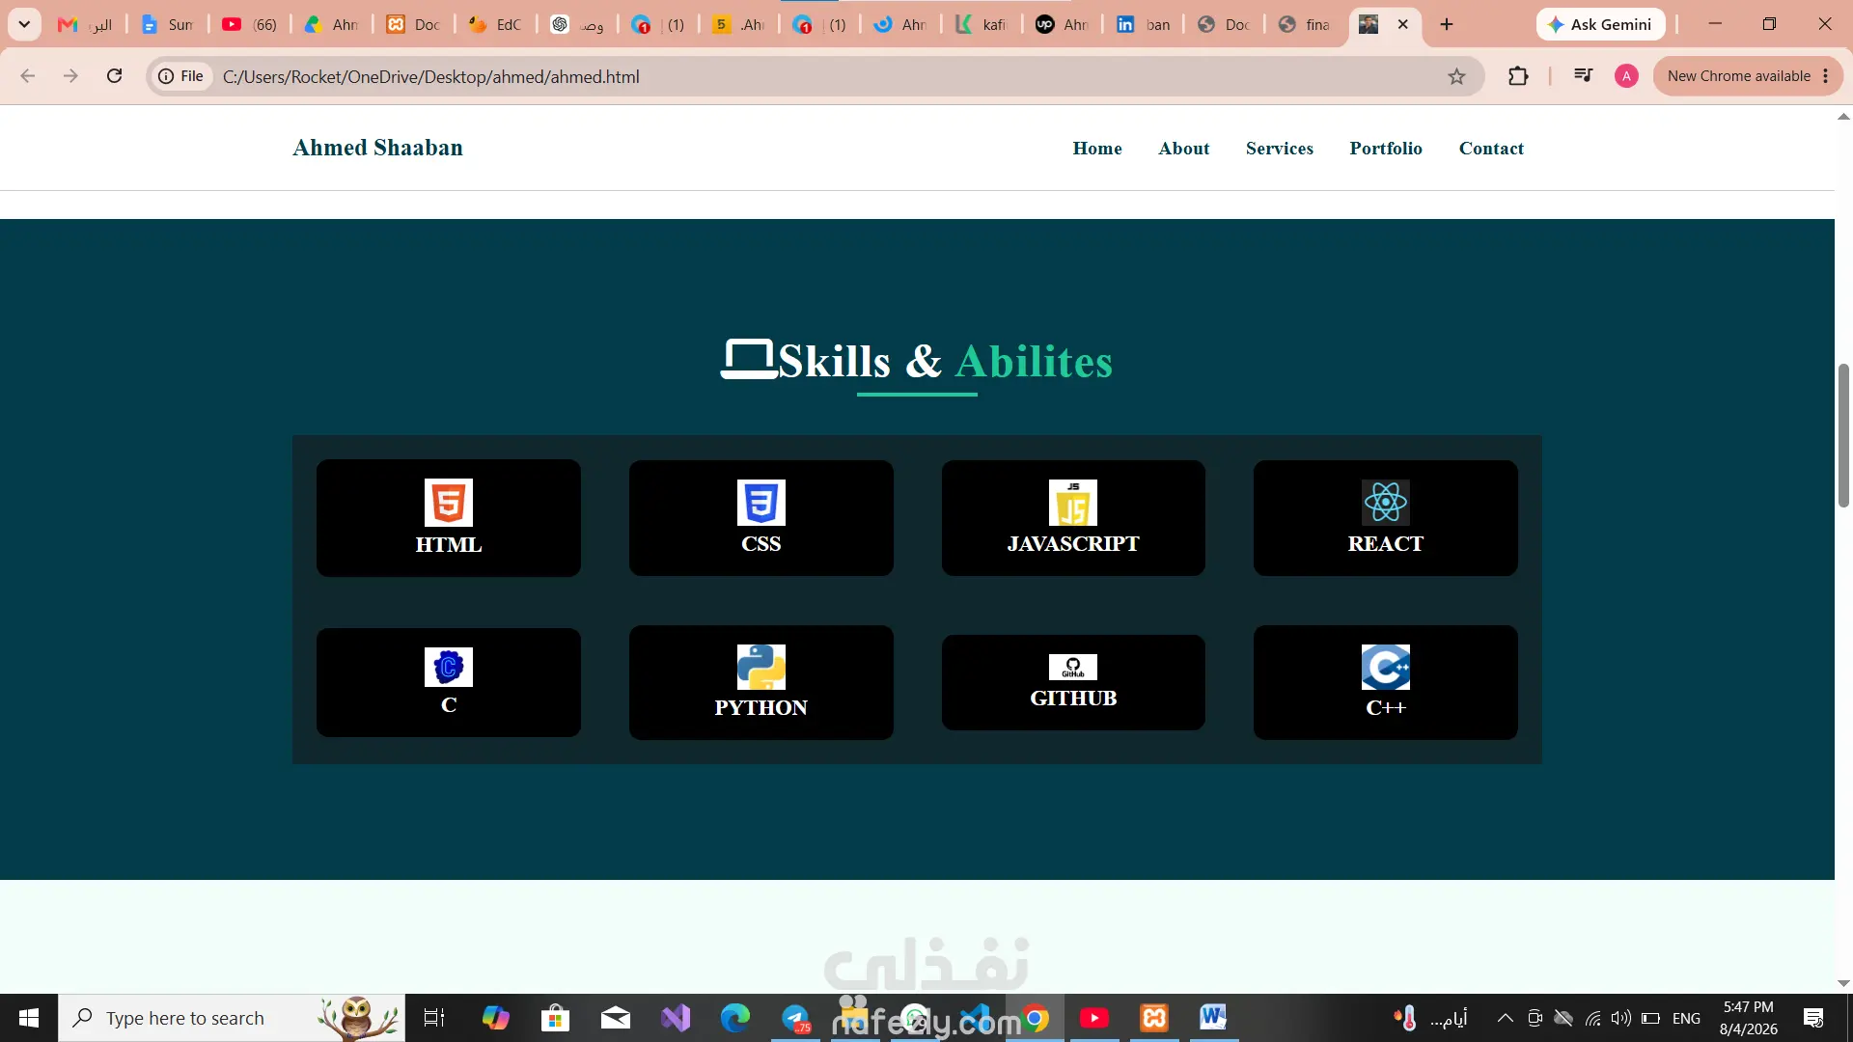Launch Microsoft Edge from the taskbar
This screenshot has width=1853, height=1042.
click(735, 1018)
